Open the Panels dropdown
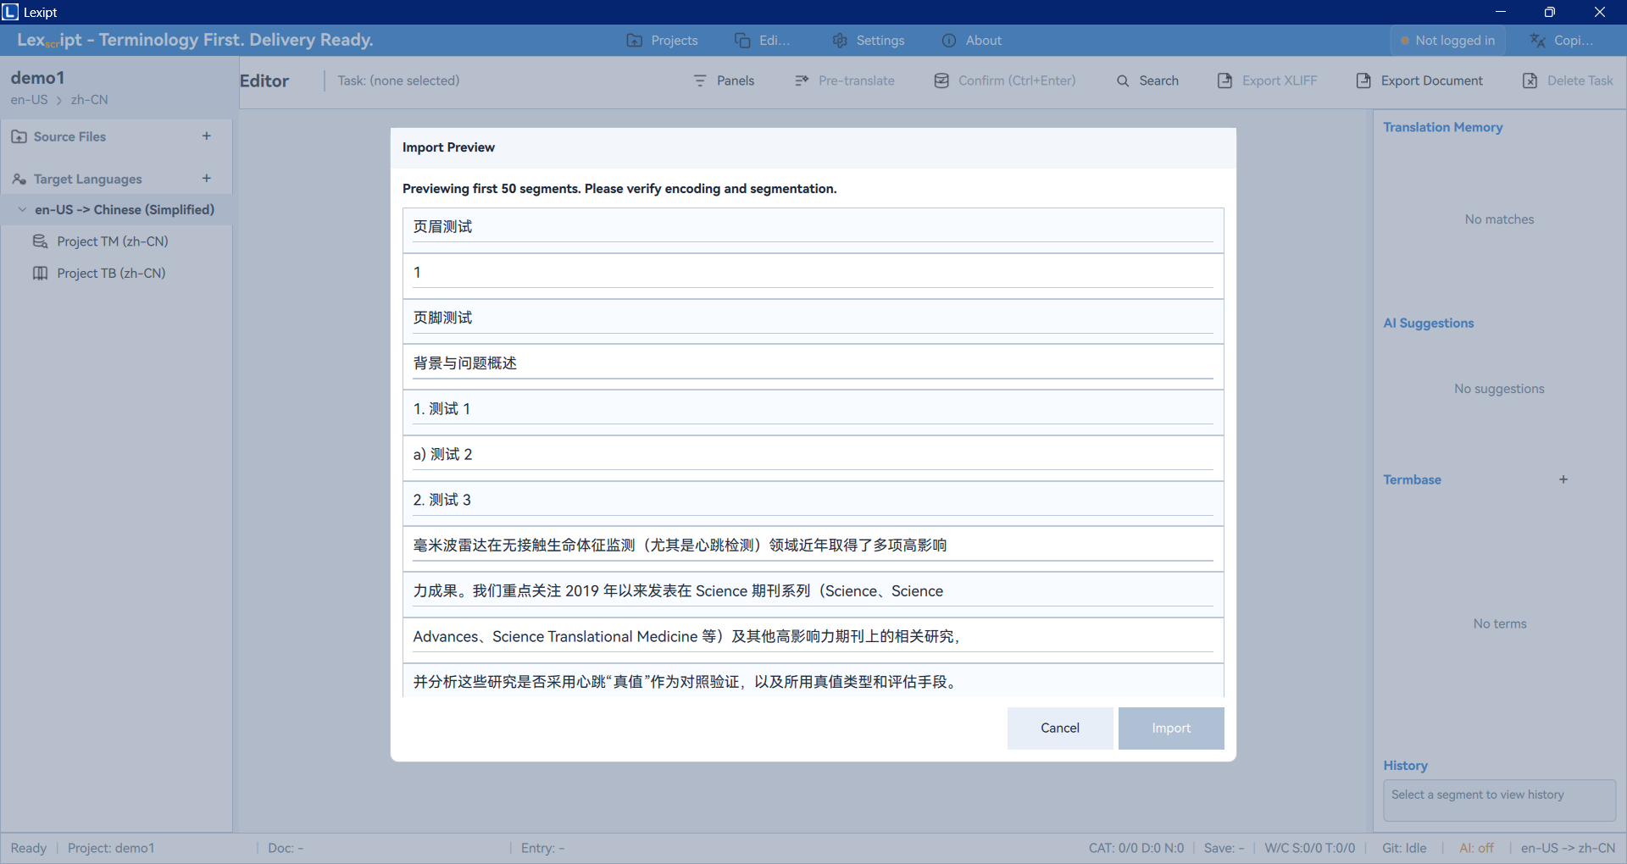The height and width of the screenshot is (864, 1627). click(724, 80)
